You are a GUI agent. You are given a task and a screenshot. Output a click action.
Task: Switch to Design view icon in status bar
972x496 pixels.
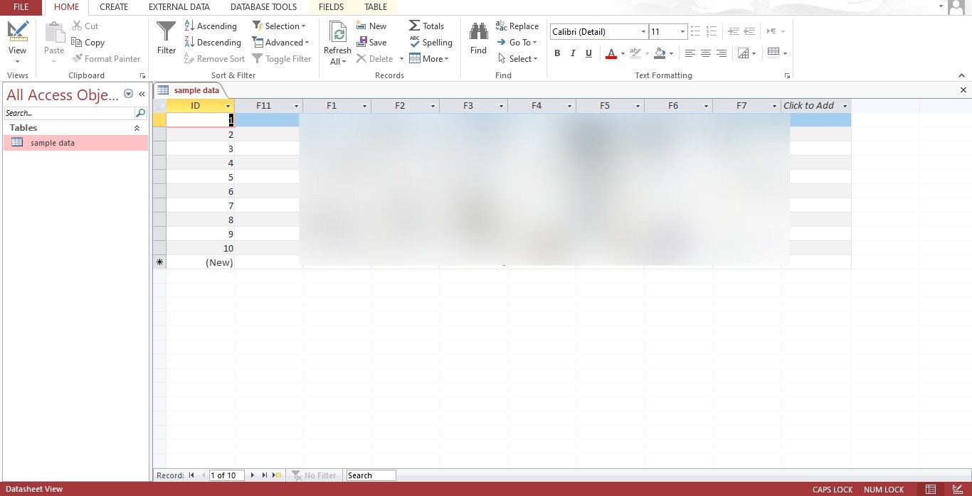[958, 489]
